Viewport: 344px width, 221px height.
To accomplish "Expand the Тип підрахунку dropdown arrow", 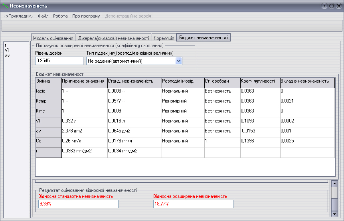I will (178, 61).
